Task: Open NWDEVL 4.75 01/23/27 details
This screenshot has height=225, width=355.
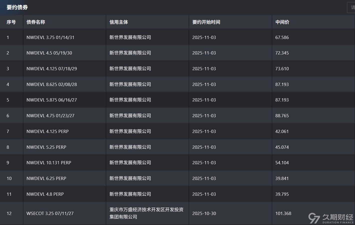Action: (x=50, y=116)
